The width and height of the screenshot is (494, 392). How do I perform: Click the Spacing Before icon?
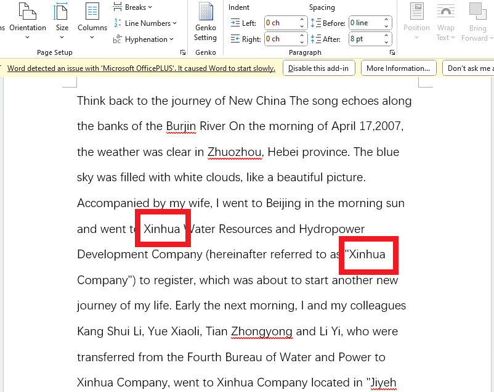[x=316, y=23]
